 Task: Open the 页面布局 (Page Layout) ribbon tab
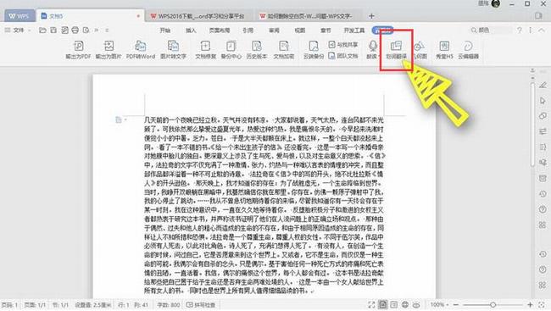[220, 31]
